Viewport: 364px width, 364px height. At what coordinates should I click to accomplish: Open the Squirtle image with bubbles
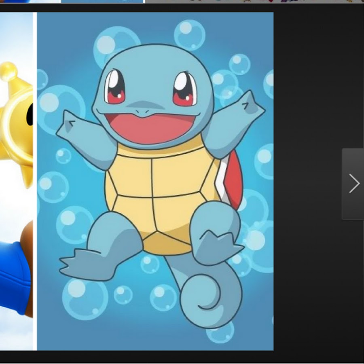coord(155,181)
